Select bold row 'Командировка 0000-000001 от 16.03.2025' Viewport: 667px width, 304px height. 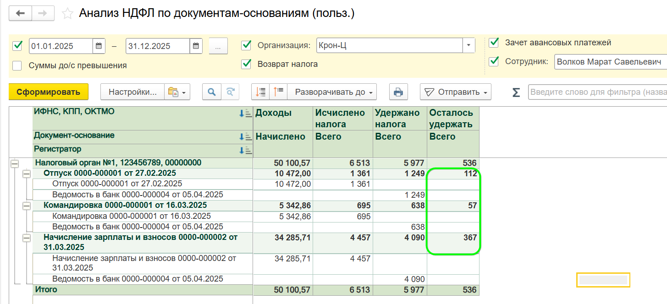(x=125, y=205)
